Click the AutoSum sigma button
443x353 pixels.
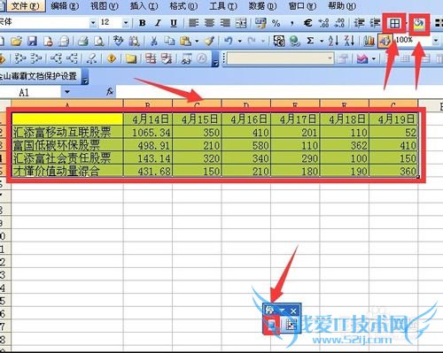(x=310, y=41)
